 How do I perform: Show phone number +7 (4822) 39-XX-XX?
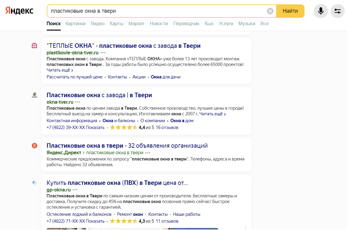pos(75,128)
